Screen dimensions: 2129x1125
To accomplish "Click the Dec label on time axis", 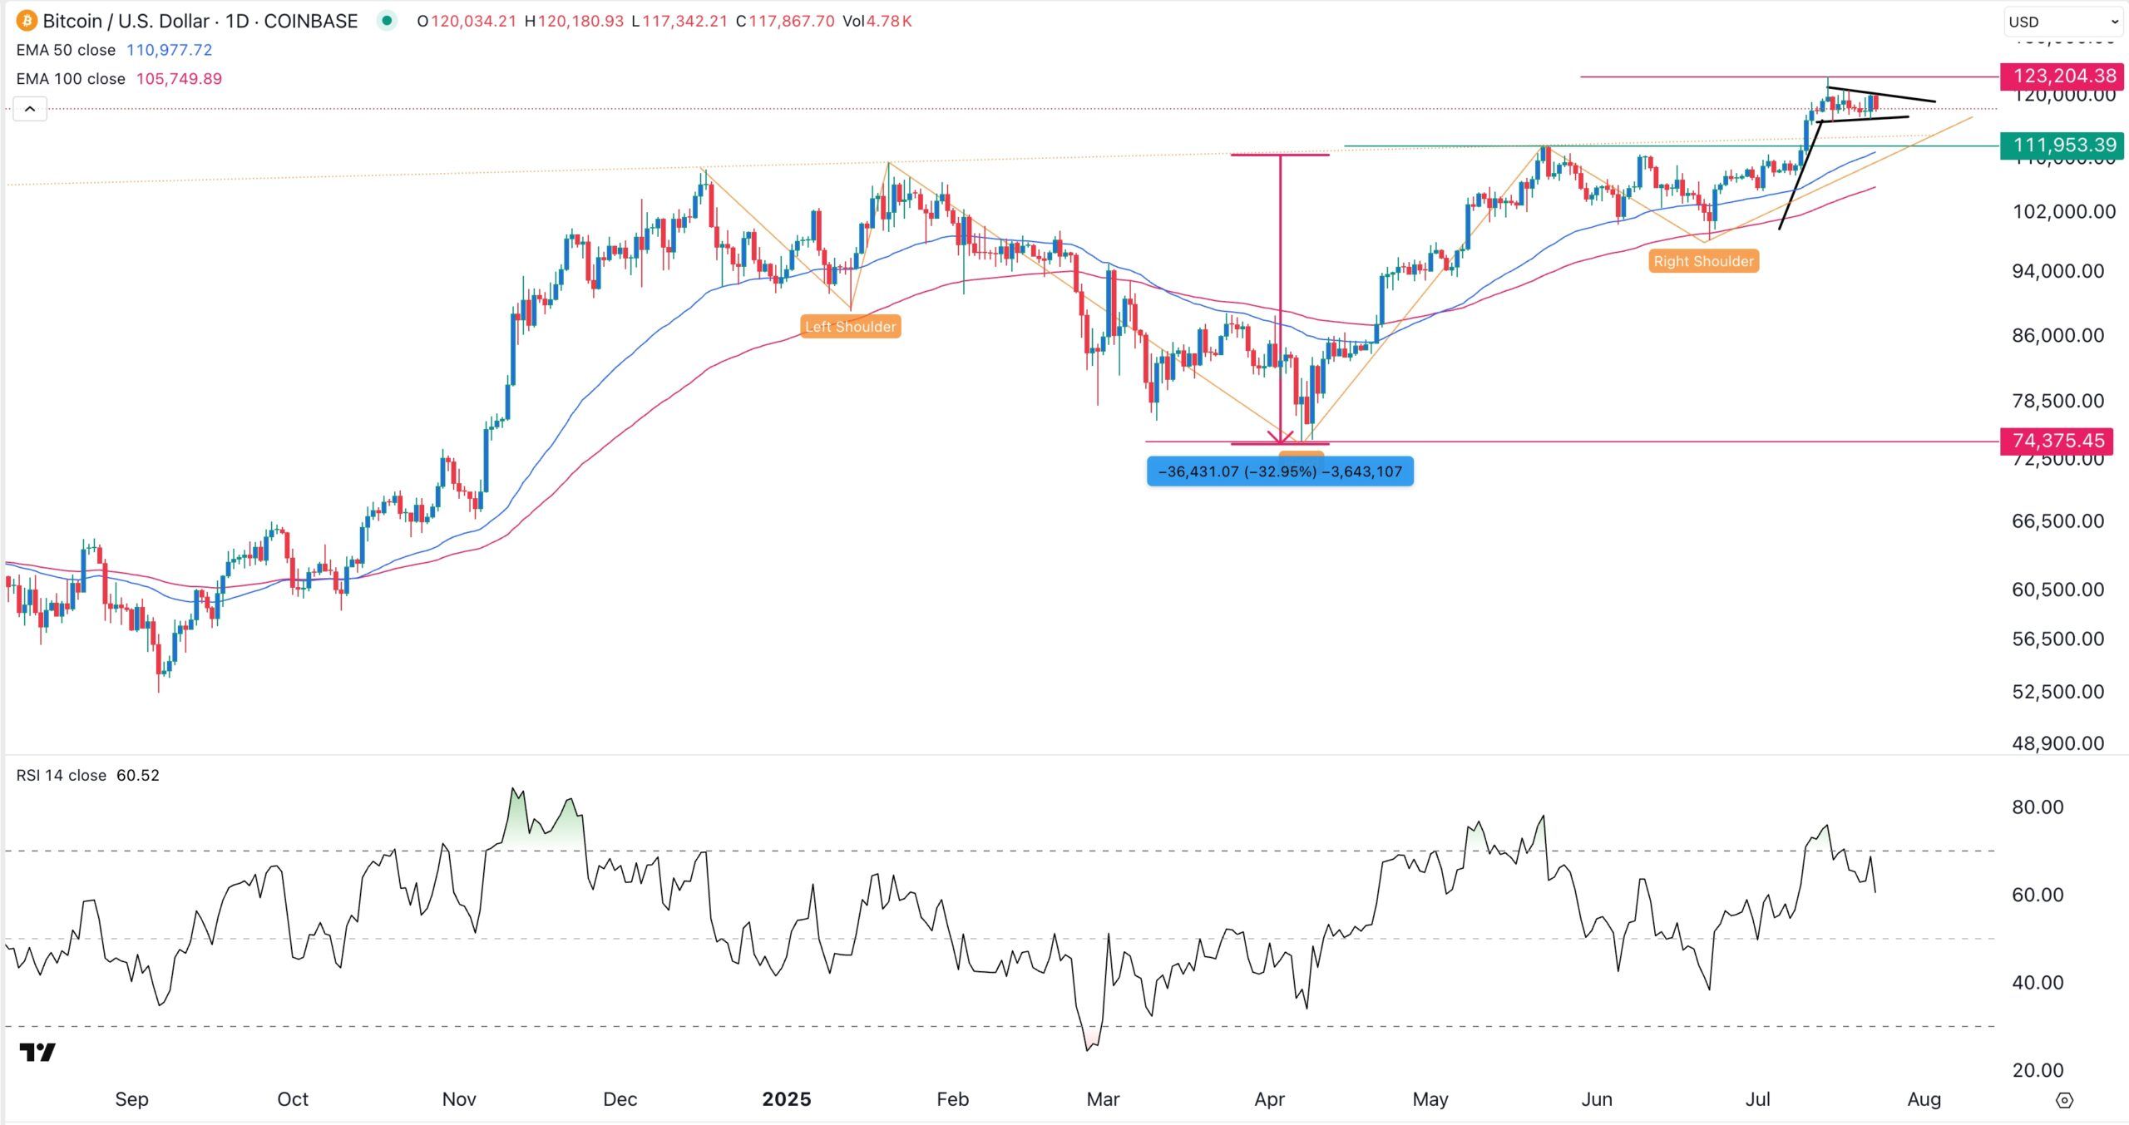I will [x=620, y=1099].
